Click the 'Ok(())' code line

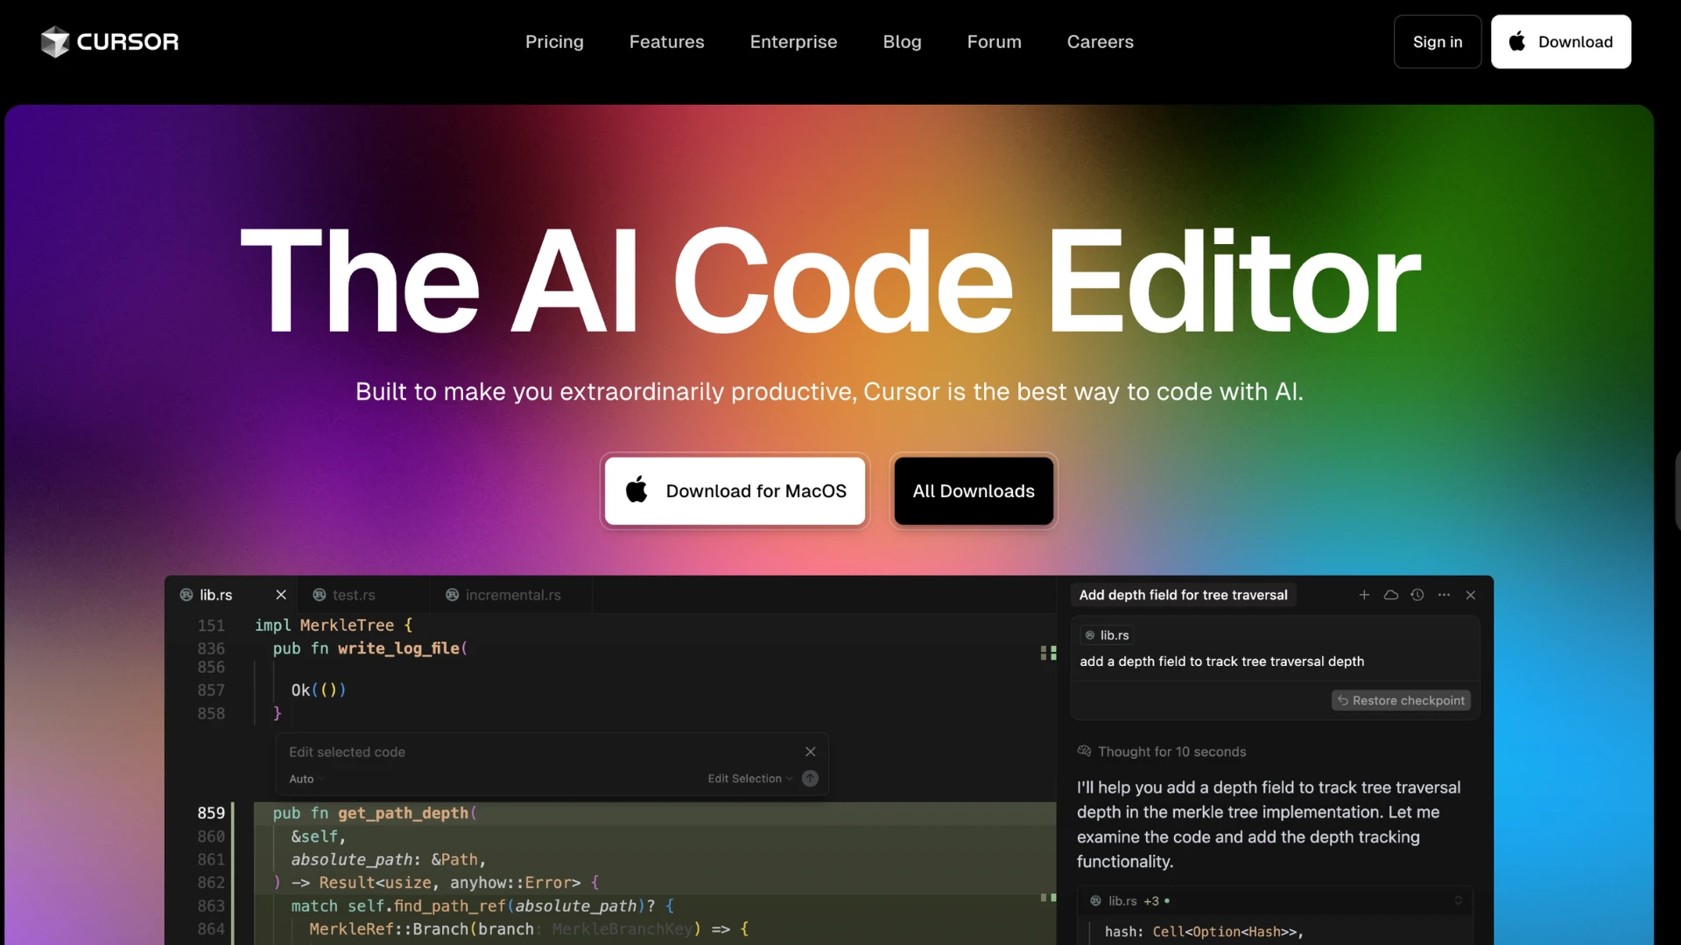click(319, 690)
